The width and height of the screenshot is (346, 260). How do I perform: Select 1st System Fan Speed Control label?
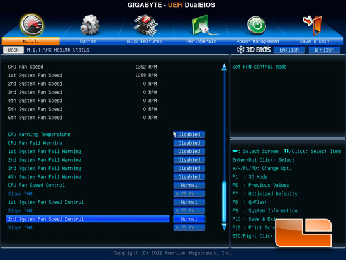coord(46,202)
